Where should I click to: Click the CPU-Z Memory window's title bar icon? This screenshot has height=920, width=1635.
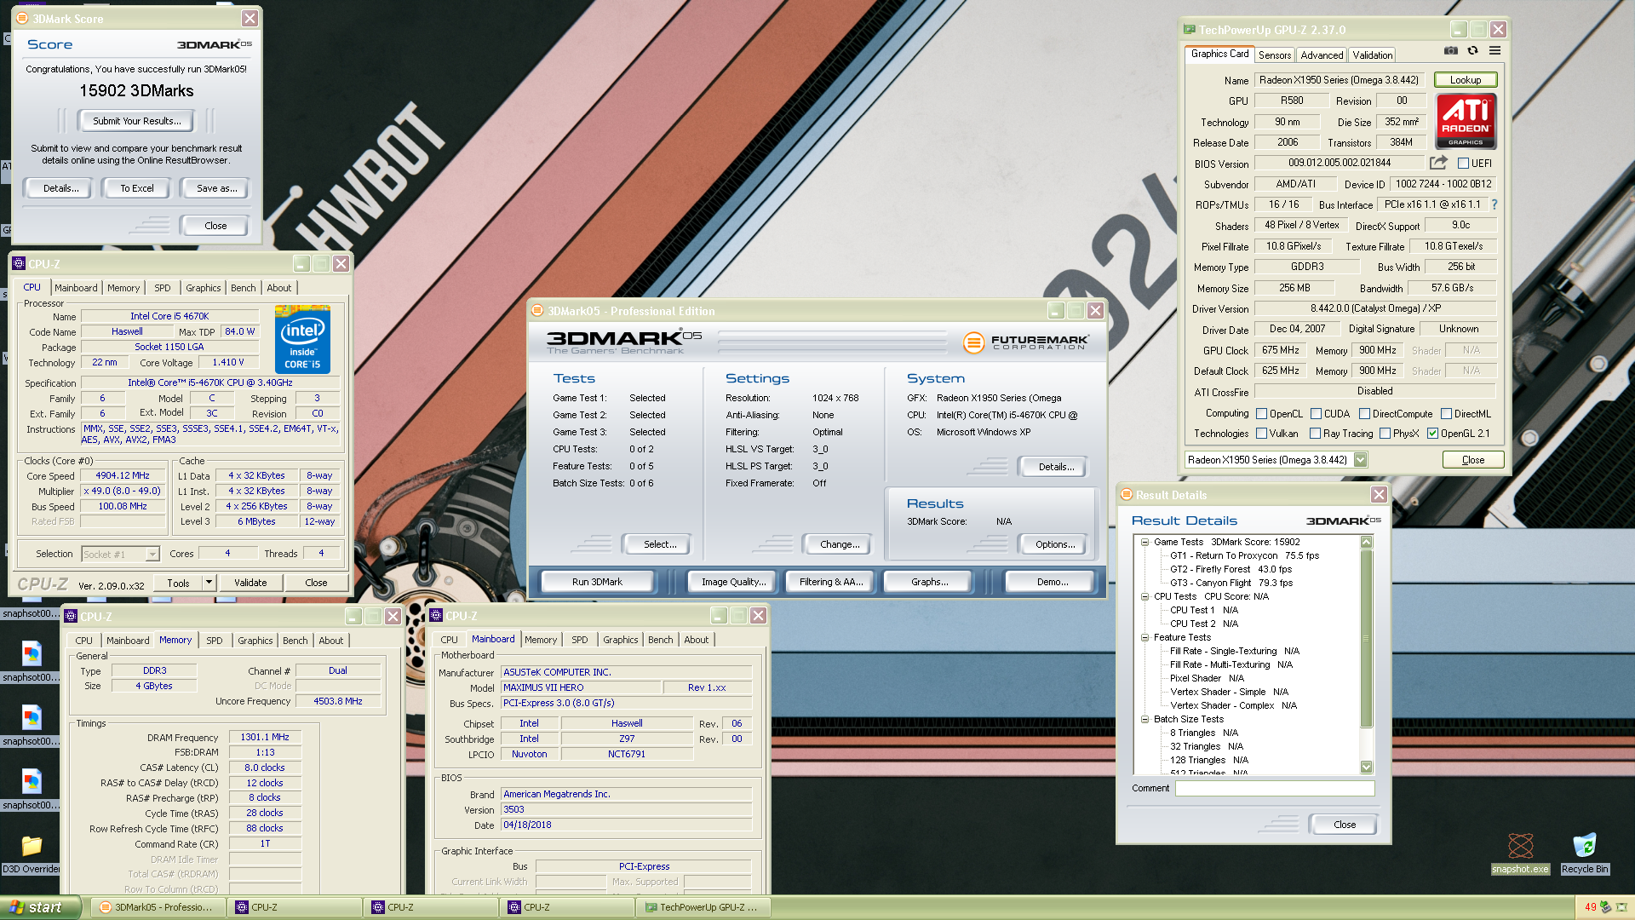click(x=72, y=617)
